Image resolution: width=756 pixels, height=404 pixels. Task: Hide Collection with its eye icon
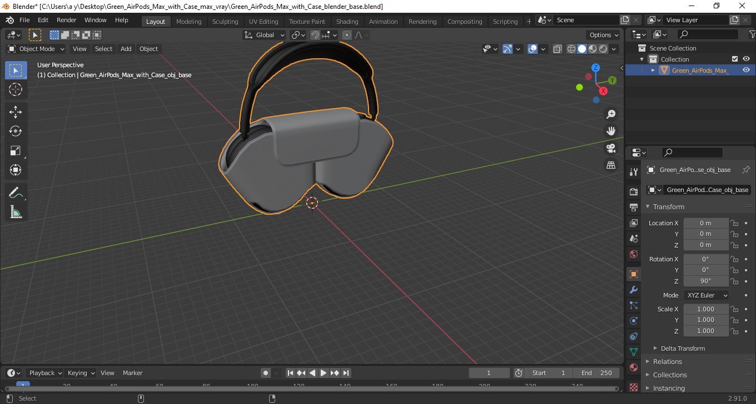(746, 59)
